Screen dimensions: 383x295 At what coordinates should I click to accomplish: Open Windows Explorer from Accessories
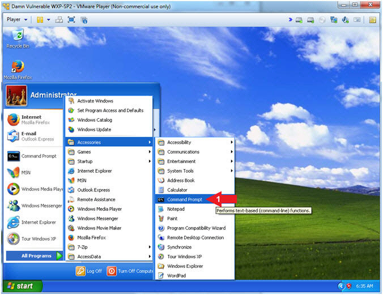coord(195,266)
